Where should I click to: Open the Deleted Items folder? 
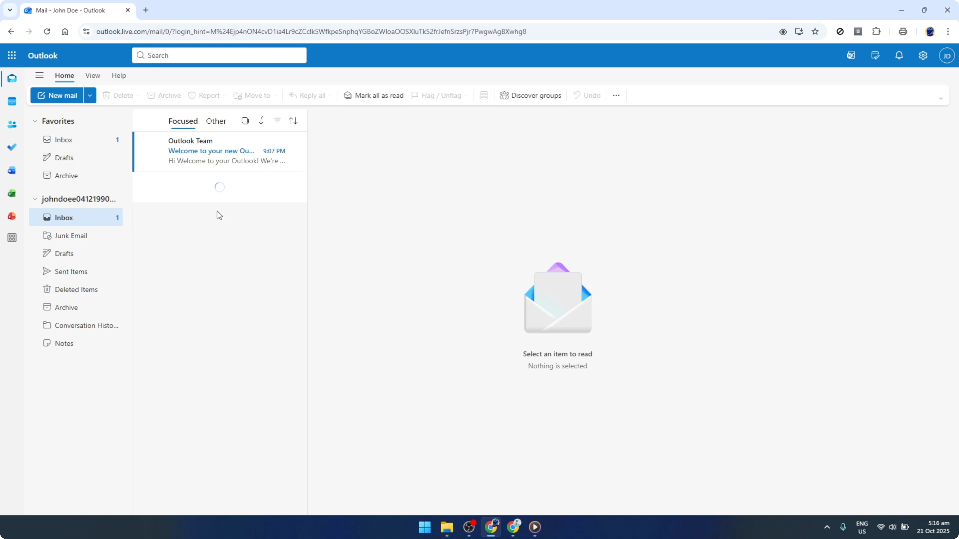pos(76,289)
